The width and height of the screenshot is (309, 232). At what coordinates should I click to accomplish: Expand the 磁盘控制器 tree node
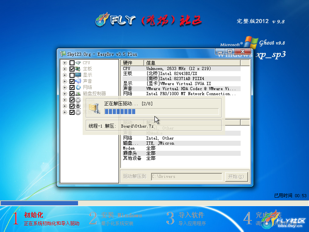point(65,94)
